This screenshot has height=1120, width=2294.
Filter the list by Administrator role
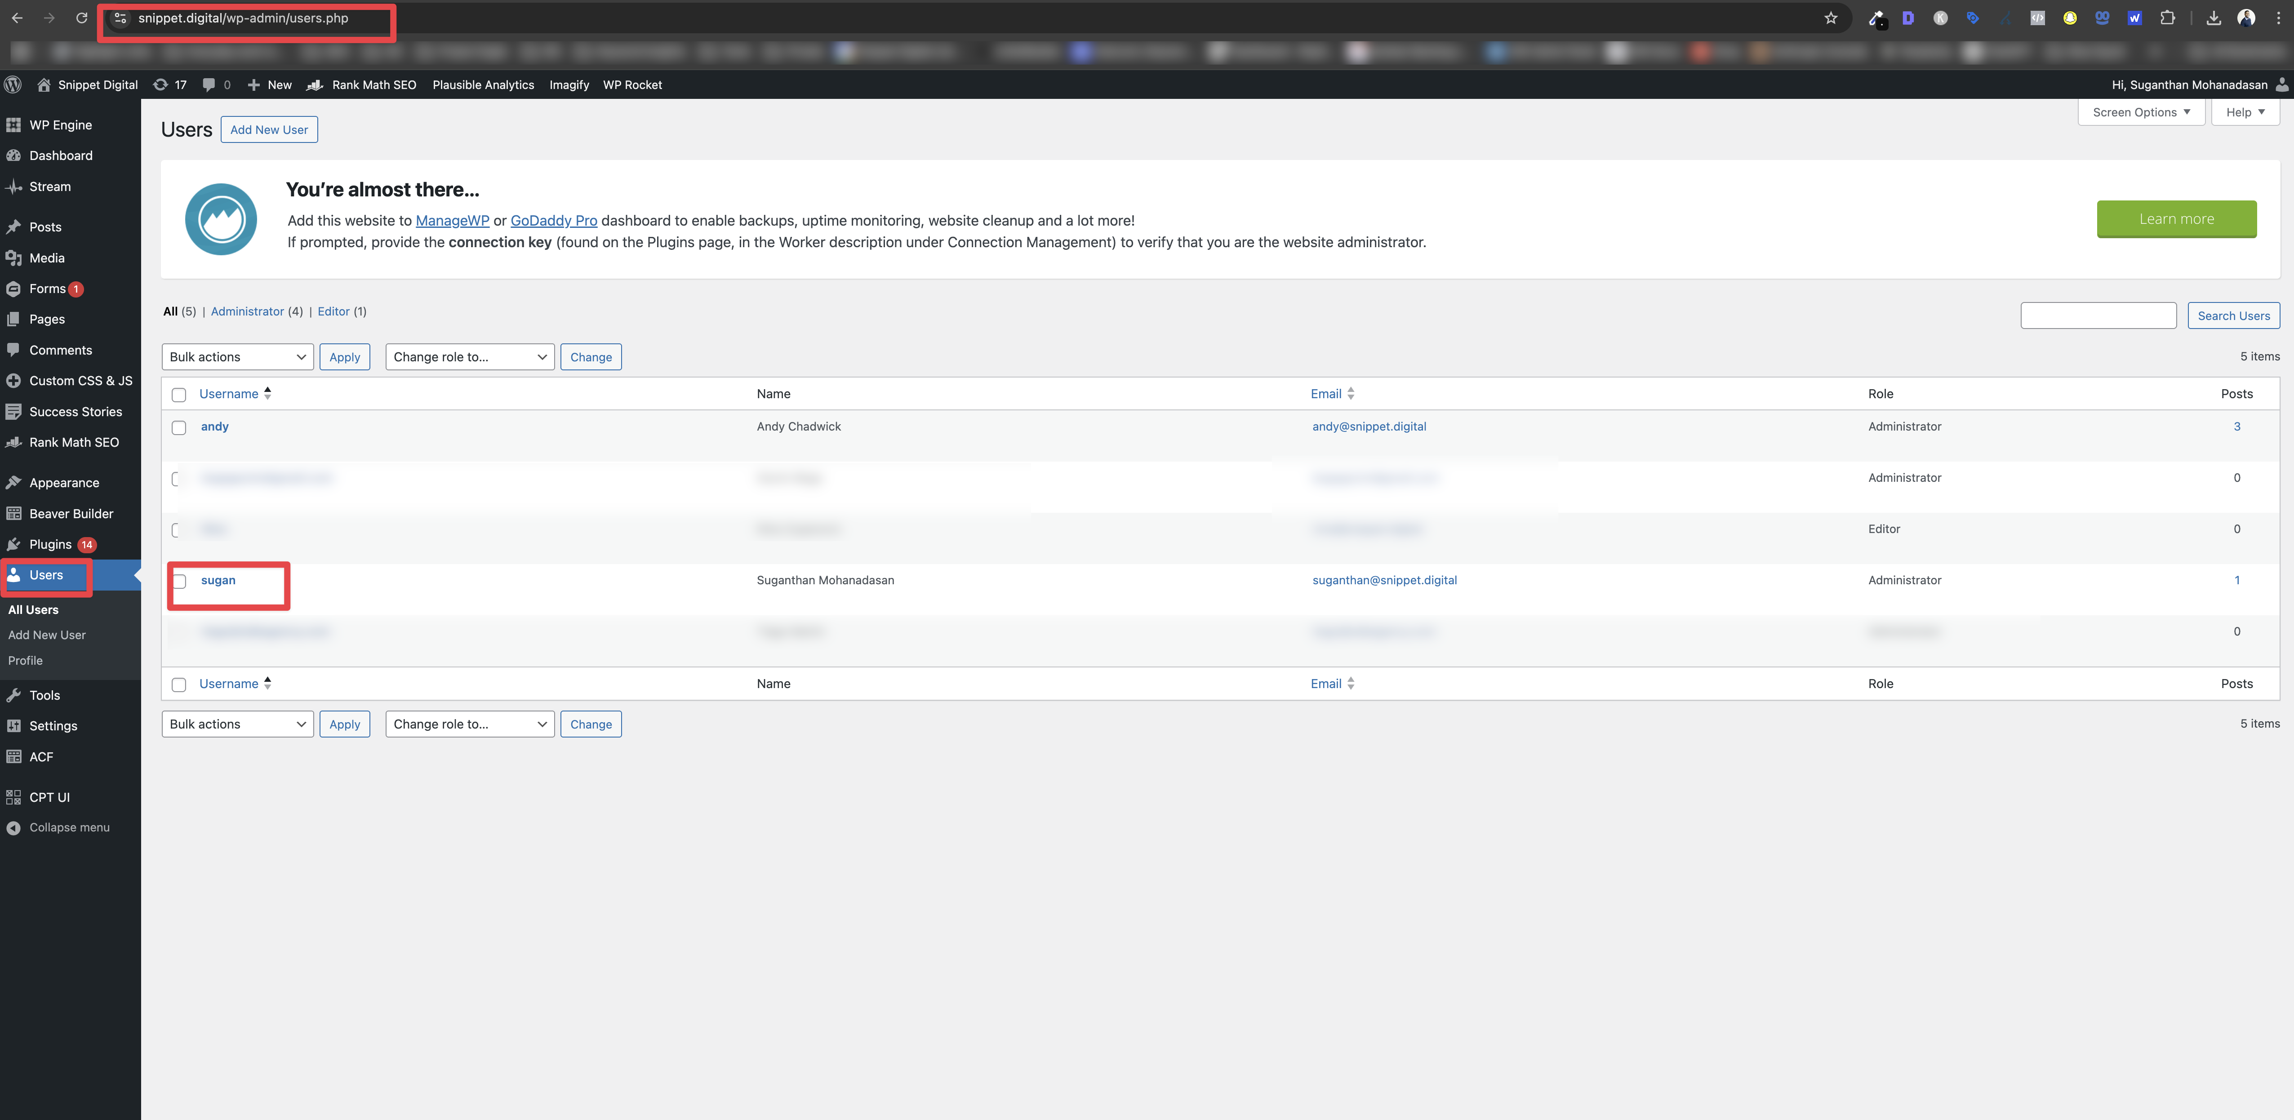click(247, 311)
